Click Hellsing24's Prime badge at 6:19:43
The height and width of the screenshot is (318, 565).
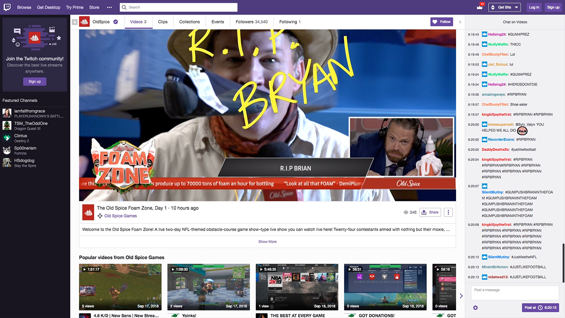tap(484, 34)
